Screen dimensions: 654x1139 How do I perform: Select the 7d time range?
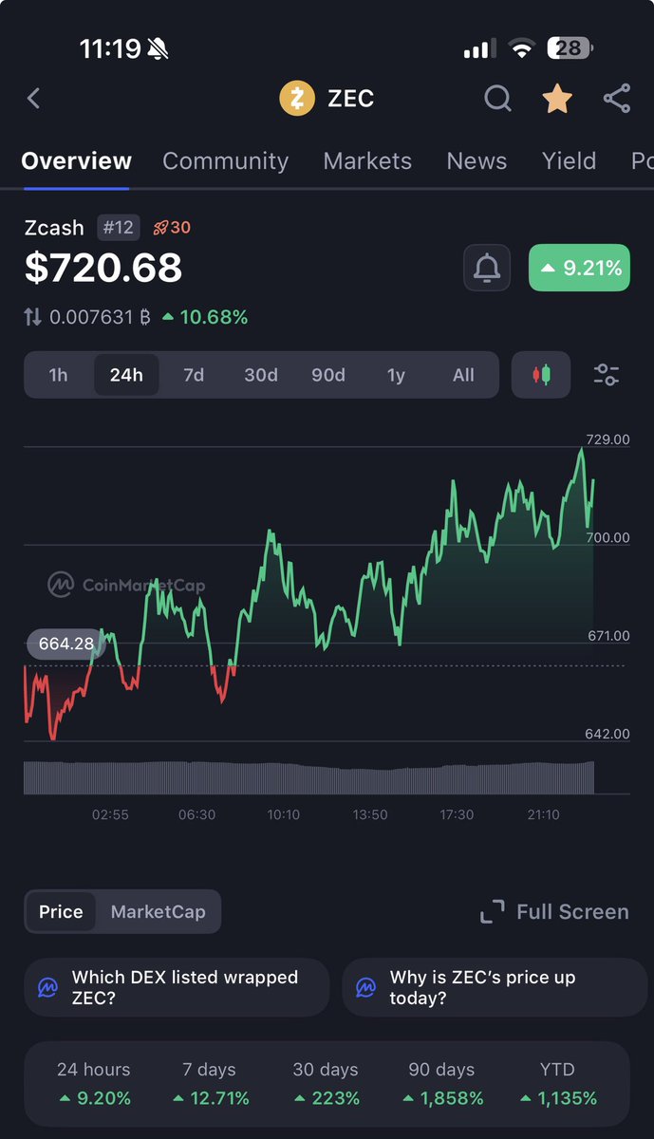click(194, 375)
